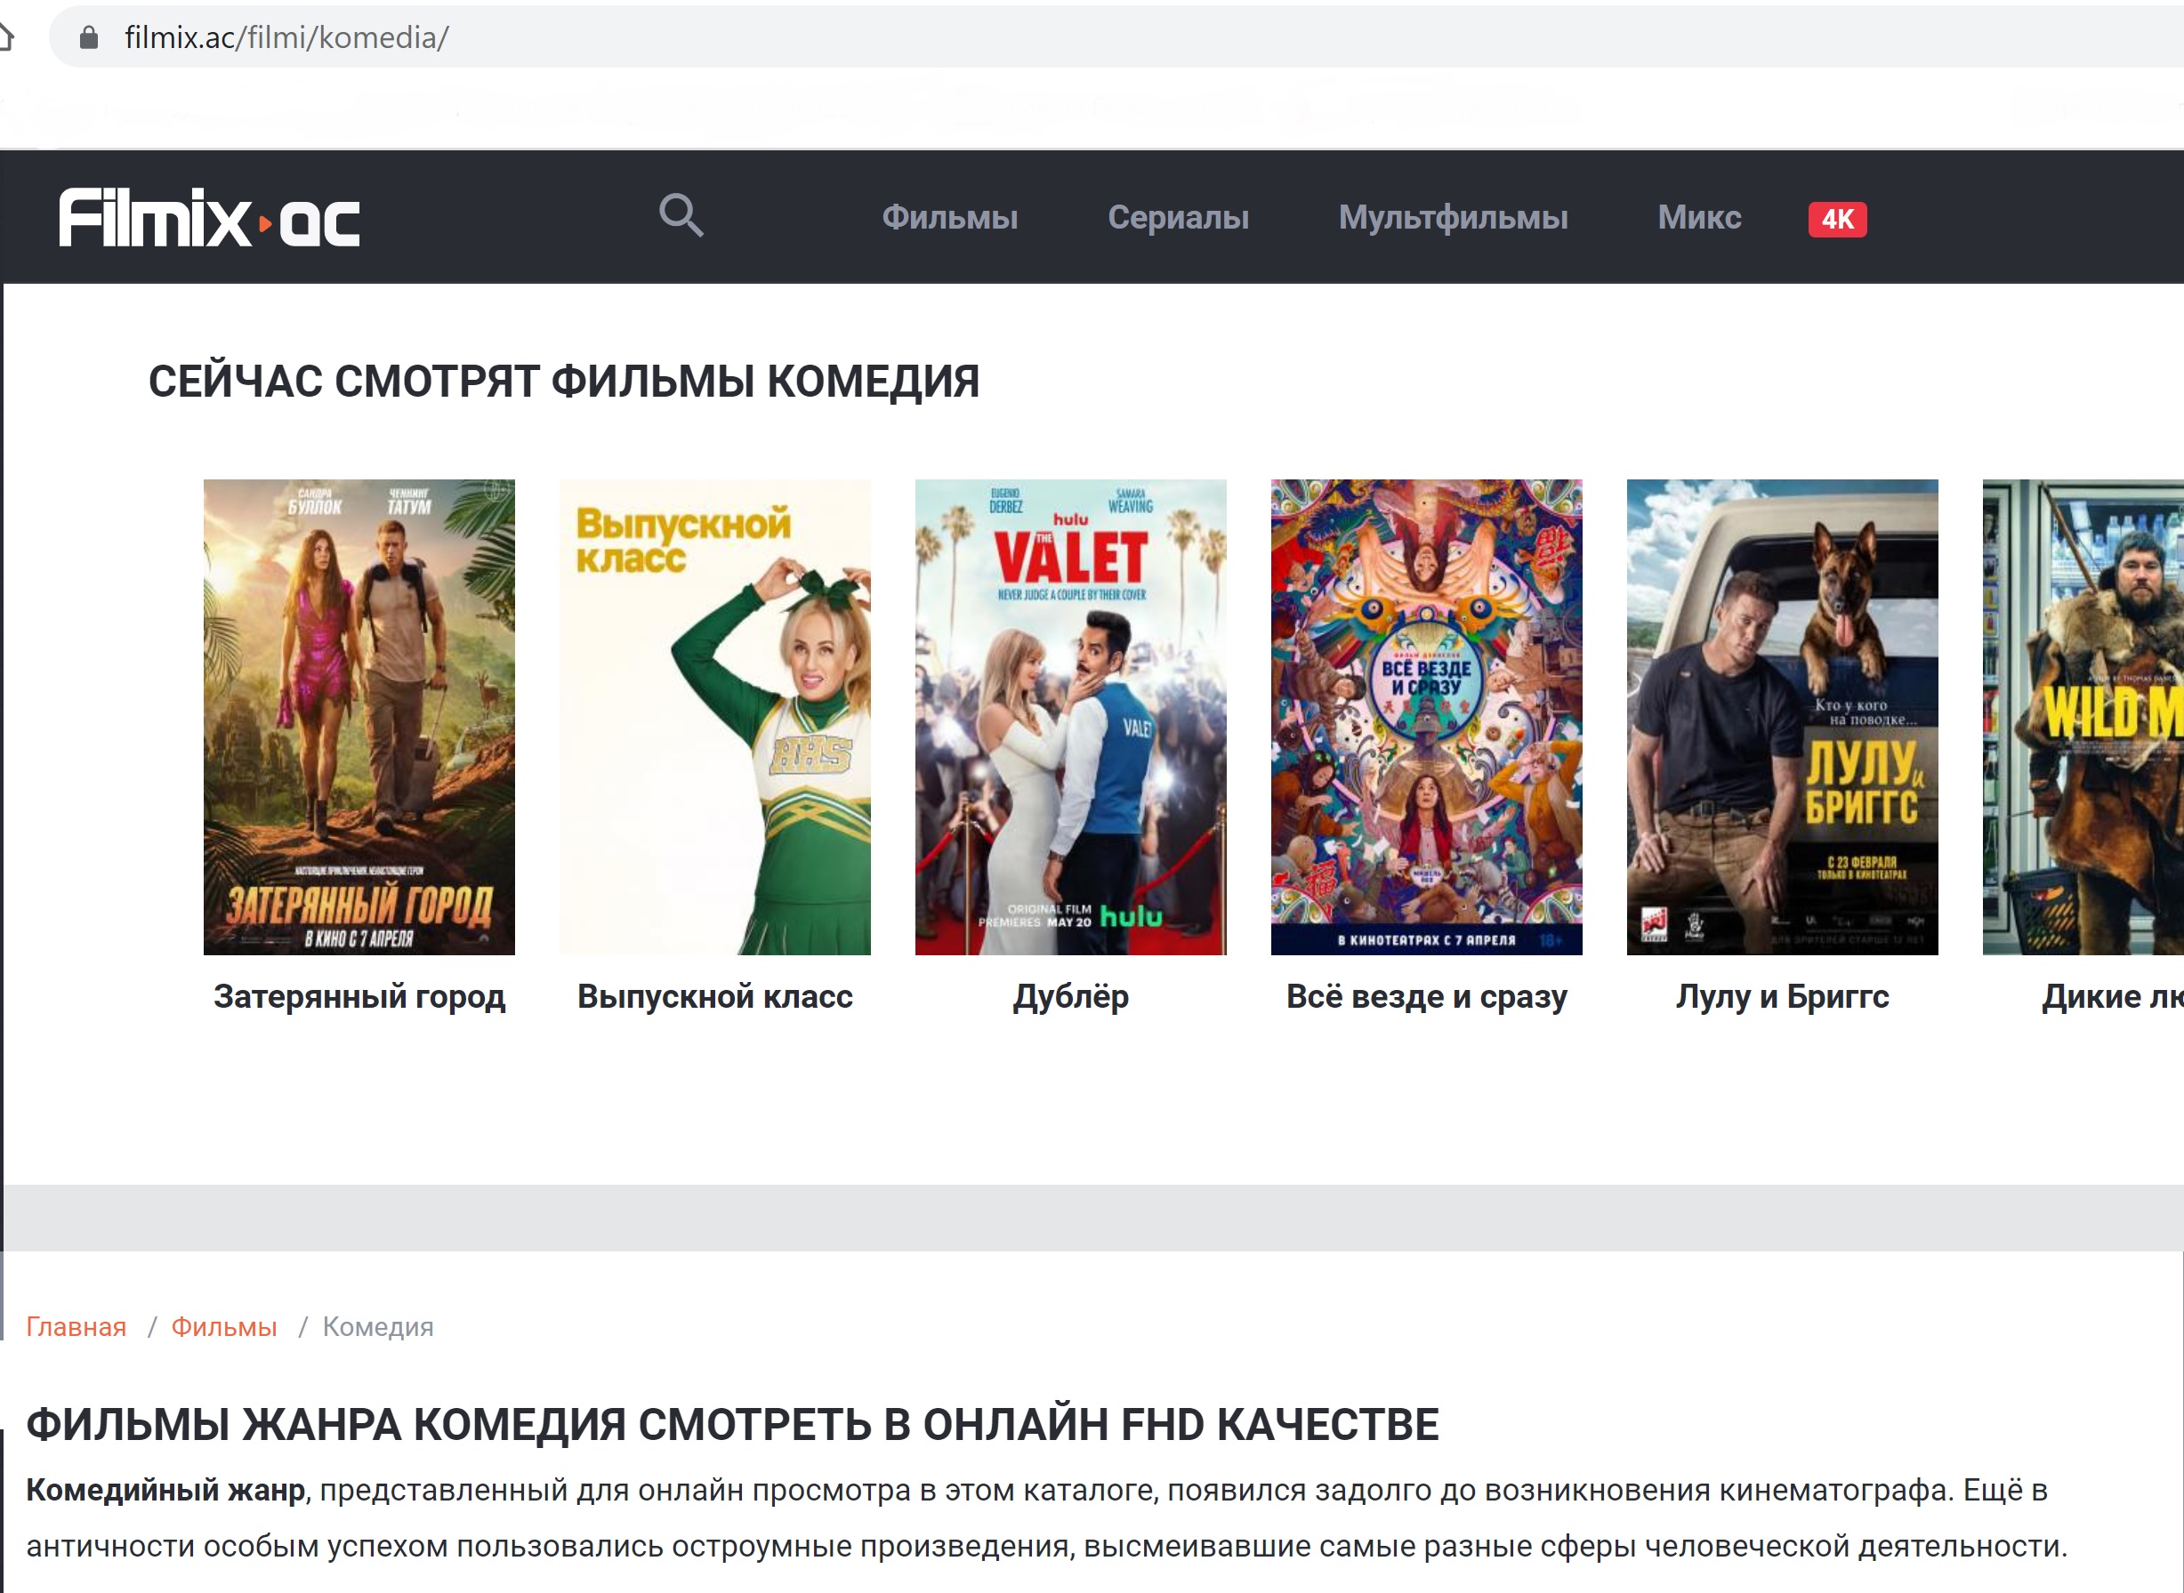Click the Filmix.ac logo
The width and height of the screenshot is (2184, 1593).
click(209, 218)
